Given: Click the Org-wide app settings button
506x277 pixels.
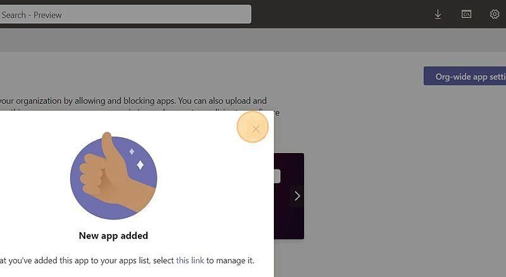Looking at the screenshot, I should click(x=465, y=76).
